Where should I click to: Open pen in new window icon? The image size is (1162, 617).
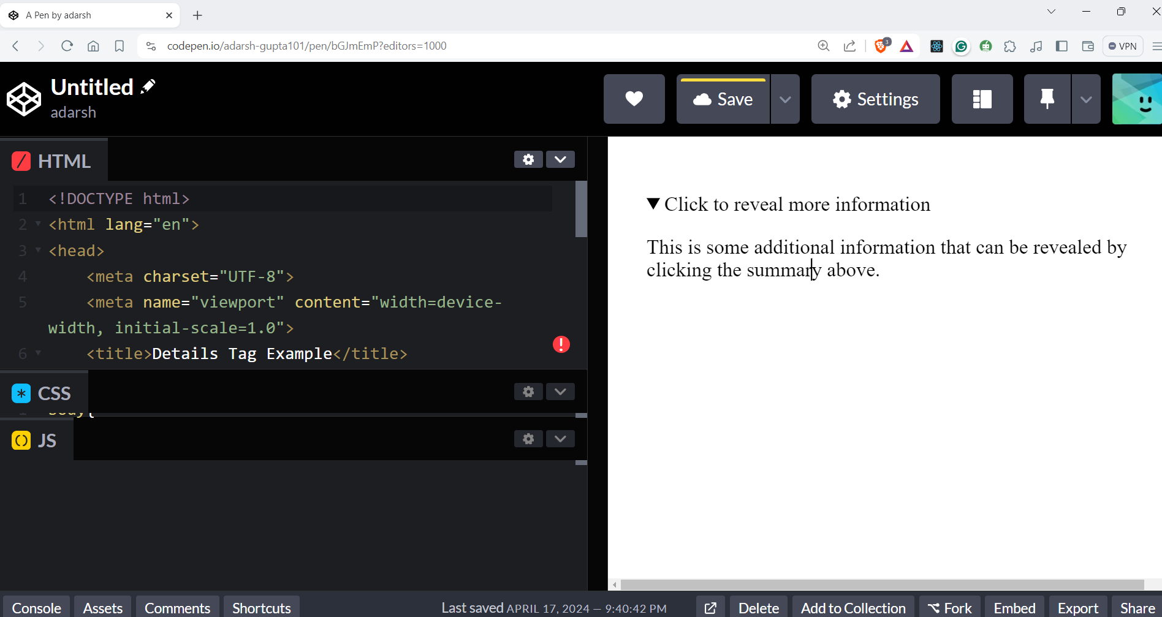(710, 608)
